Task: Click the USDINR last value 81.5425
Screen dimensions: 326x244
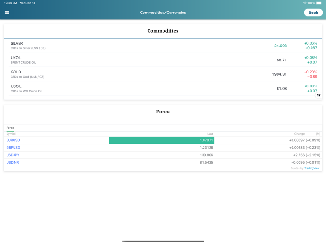Action: [x=206, y=163]
